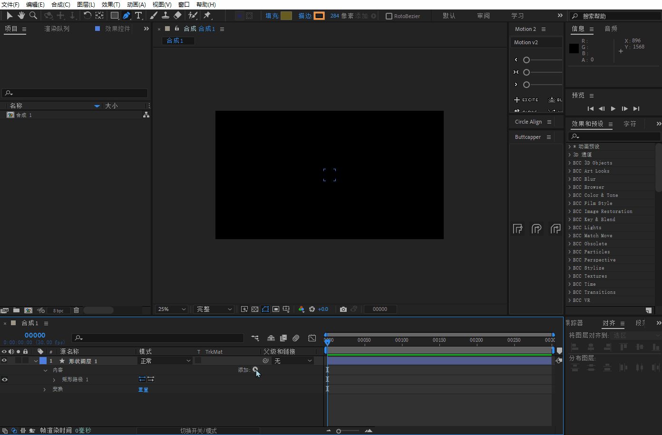Expand the 变换 transform group
Image resolution: width=662 pixels, height=435 pixels.
(45, 389)
